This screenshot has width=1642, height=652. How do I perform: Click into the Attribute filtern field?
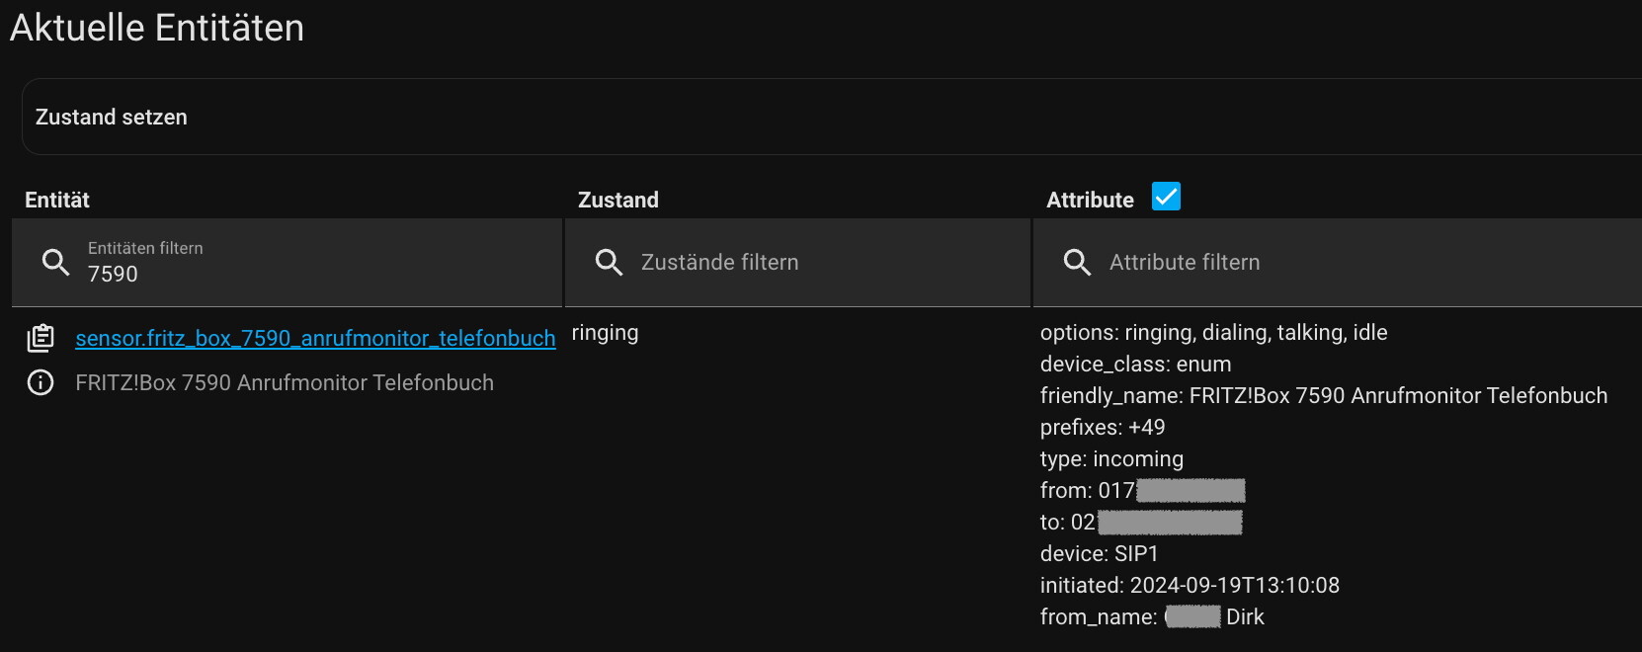[x=1334, y=262]
